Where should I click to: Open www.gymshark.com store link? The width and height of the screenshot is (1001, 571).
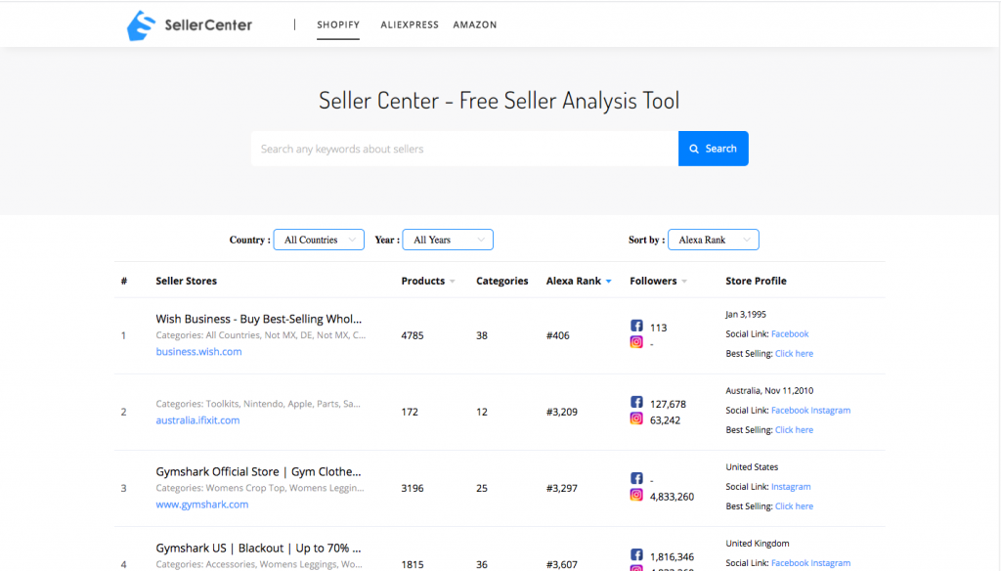[201, 505]
